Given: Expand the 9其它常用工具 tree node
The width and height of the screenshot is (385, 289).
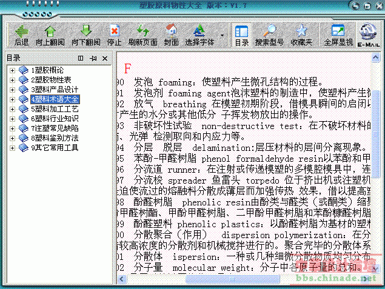Looking at the screenshot, I should coord(12,148).
